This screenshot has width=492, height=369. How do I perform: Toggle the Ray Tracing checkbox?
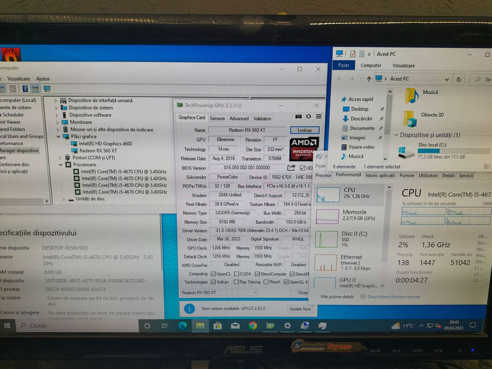coord(236,282)
